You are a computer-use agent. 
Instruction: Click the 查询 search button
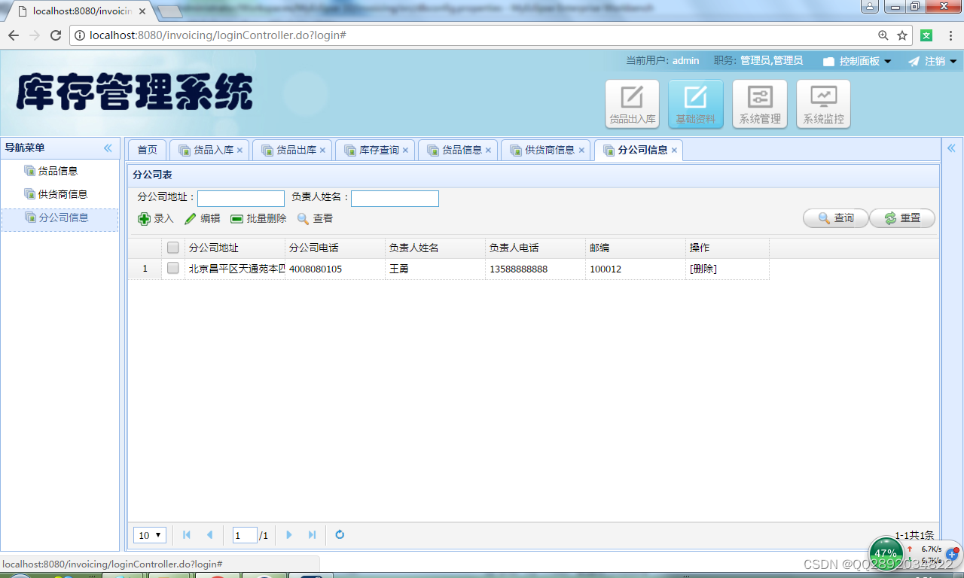835,218
